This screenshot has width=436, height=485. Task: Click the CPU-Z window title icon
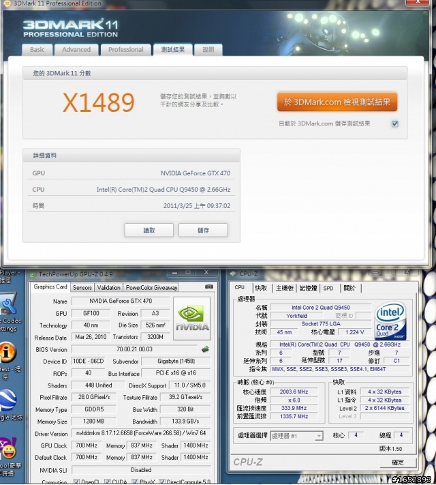tap(234, 274)
